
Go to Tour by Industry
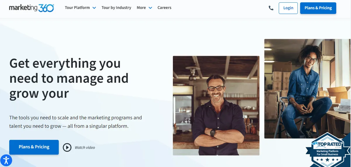[x=116, y=8]
